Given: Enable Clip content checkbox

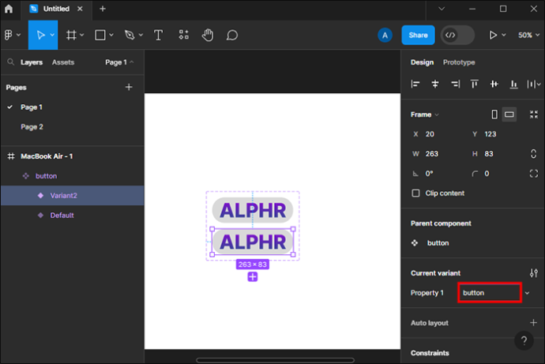Looking at the screenshot, I should pyautogui.click(x=415, y=193).
